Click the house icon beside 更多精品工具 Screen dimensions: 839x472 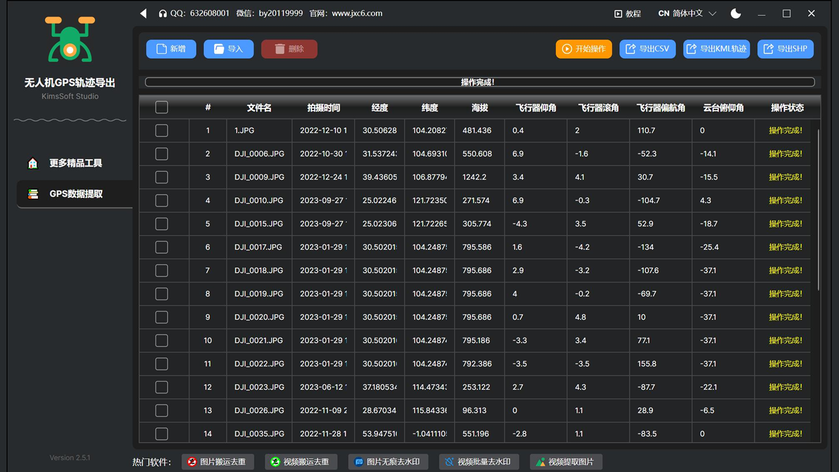pyautogui.click(x=33, y=163)
